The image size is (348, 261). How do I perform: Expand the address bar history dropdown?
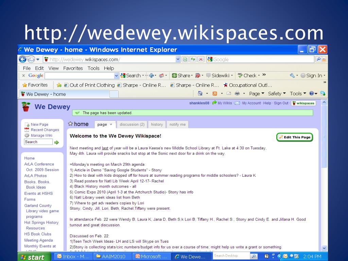[x=178, y=59]
